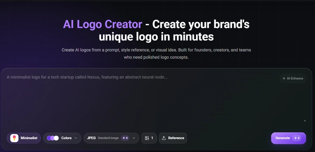Screen dimensions: 315x152
Task: Click the upload icon for Reference
Action: (x=164, y=138)
